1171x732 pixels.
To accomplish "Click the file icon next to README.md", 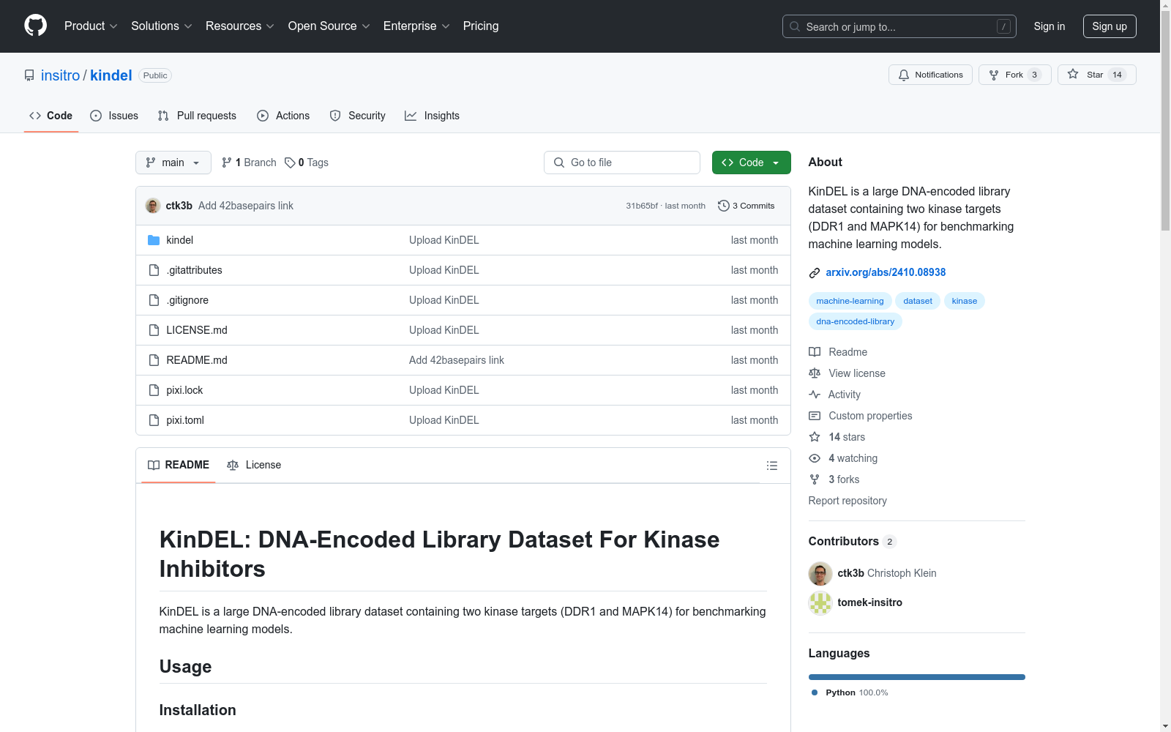I will click(x=154, y=360).
